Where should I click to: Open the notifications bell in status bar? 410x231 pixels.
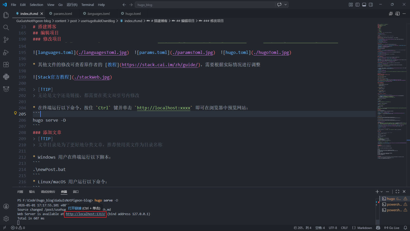[405, 228]
